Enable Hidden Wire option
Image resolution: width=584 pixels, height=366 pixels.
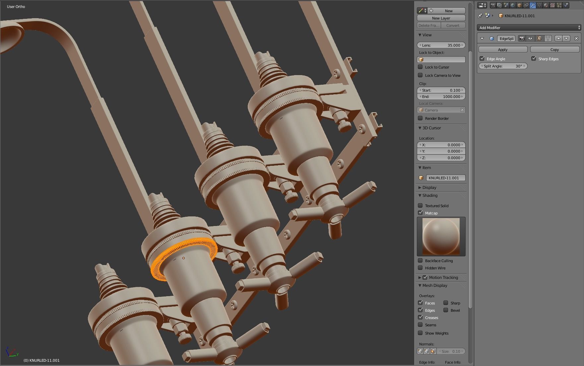(x=420, y=268)
